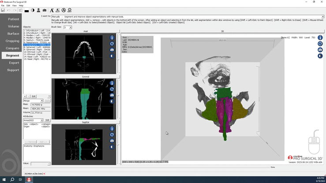
Task: Click the camera snapshot icon in top toolbar
Action: (44, 10)
